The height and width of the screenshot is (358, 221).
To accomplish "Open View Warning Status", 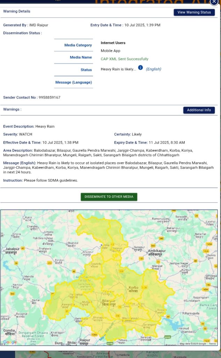I will 194,12.
